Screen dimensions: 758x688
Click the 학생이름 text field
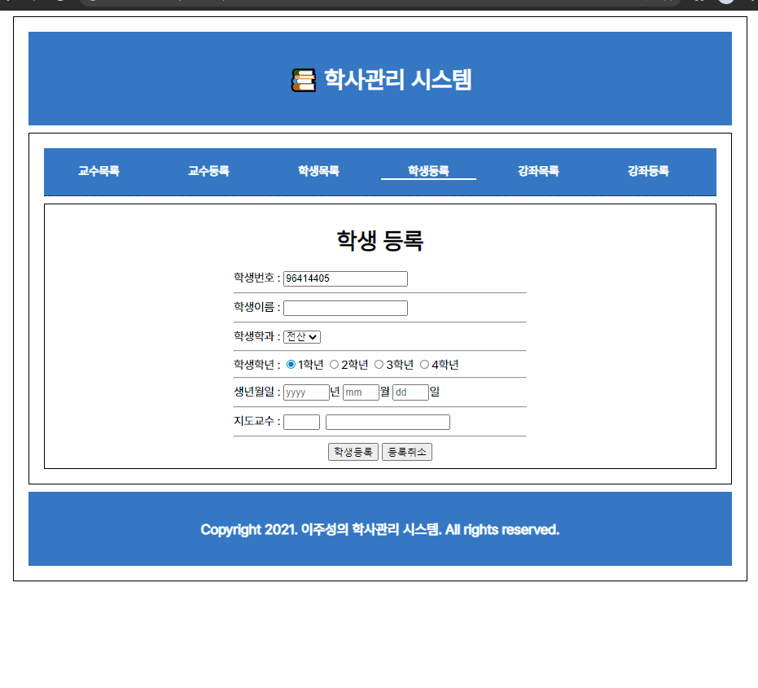tap(345, 308)
